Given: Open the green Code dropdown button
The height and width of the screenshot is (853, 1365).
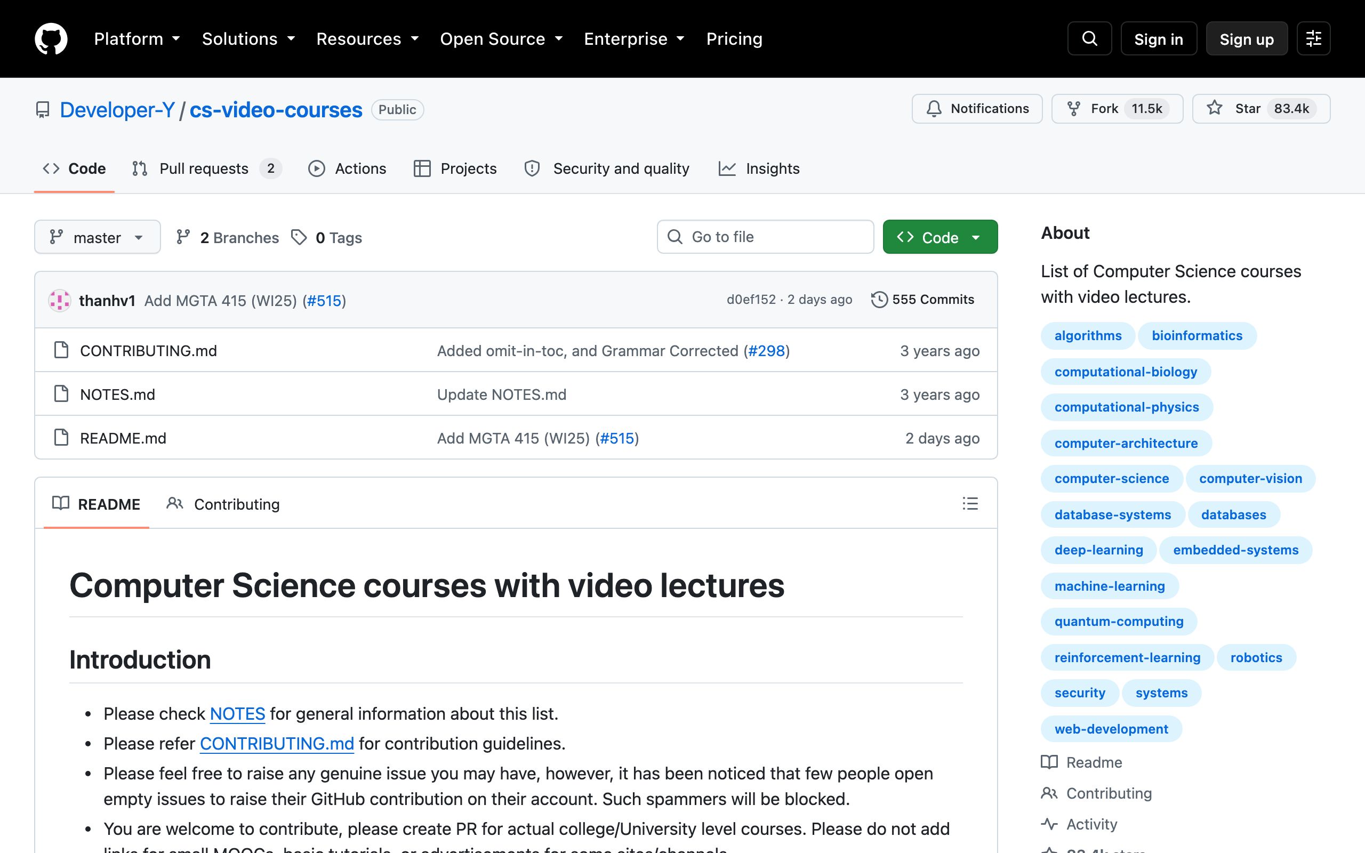Looking at the screenshot, I should click(940, 237).
